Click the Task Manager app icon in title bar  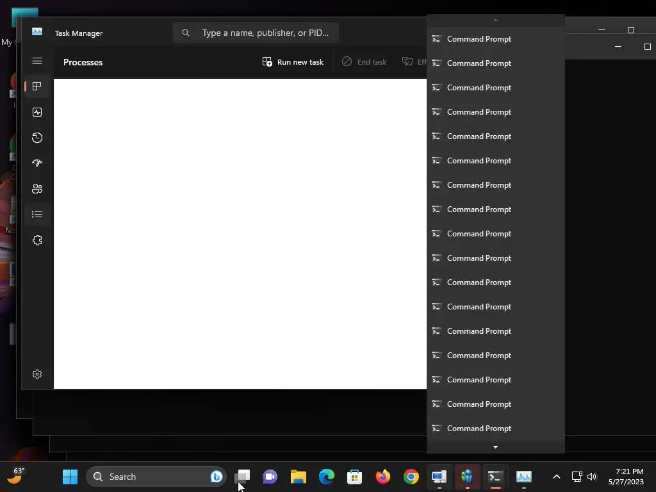(x=37, y=32)
